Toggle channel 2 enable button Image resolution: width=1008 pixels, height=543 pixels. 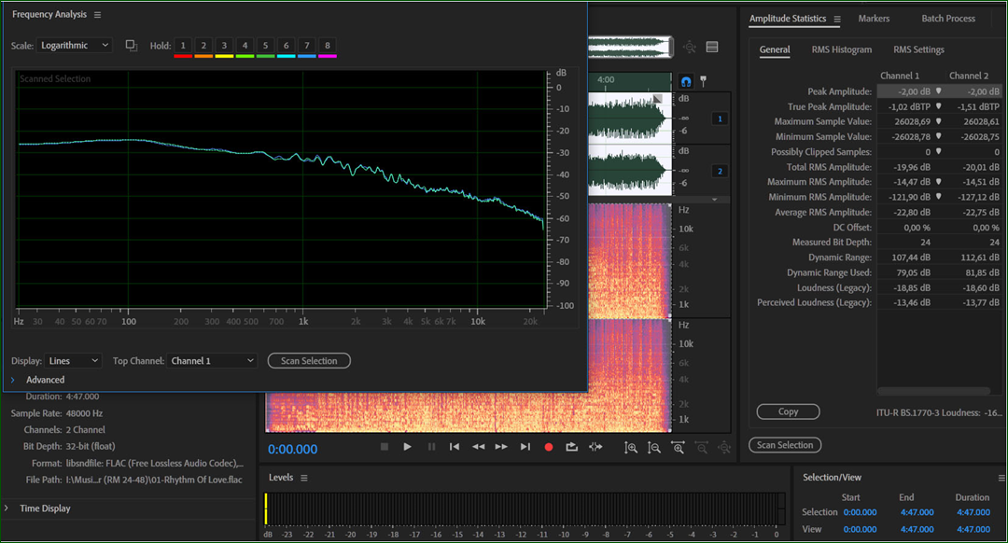pos(720,171)
